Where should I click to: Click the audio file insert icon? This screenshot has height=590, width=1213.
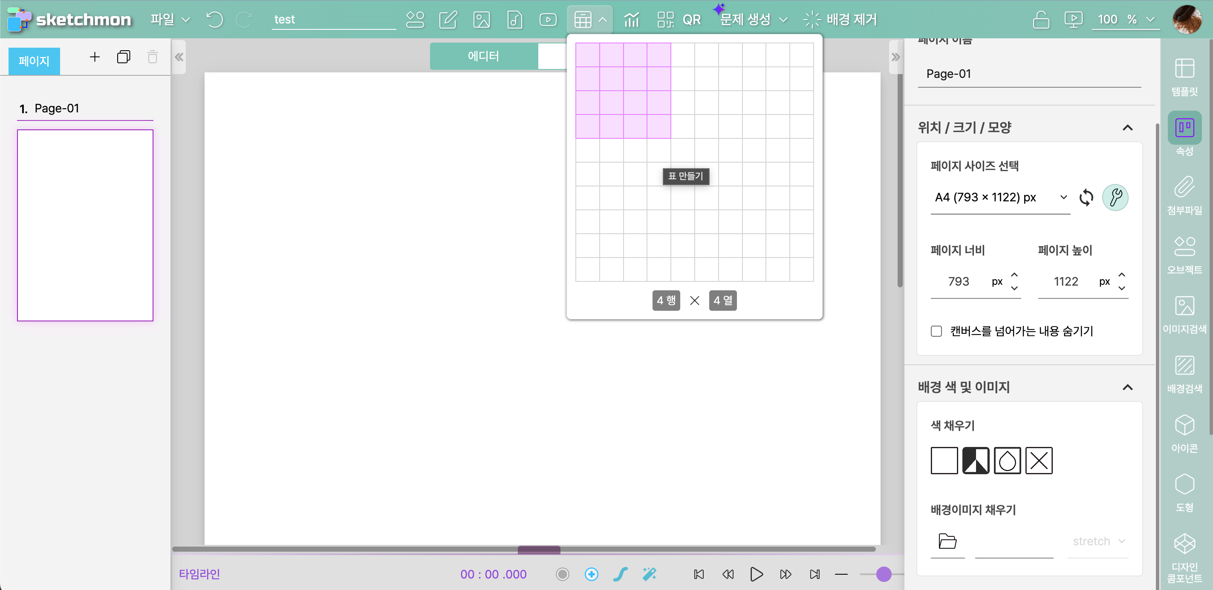(515, 20)
